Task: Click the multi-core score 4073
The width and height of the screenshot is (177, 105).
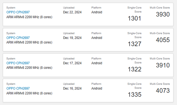Action: pyautogui.click(x=163, y=90)
